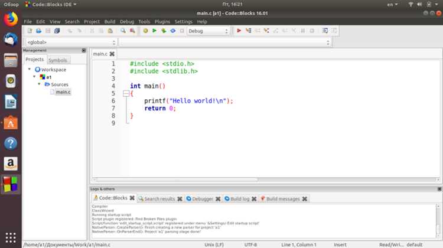Click the Обзор activities button
Screen dimensions: 443x248
pos(11,5)
